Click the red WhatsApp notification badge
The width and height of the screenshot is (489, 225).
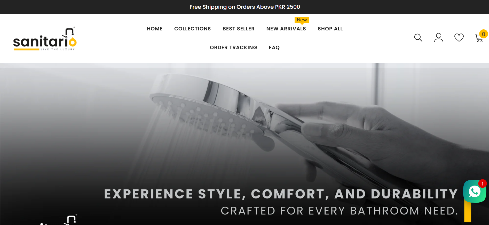pyautogui.click(x=482, y=184)
